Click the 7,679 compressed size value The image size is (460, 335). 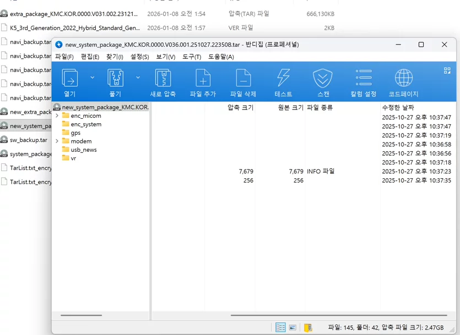coord(246,171)
